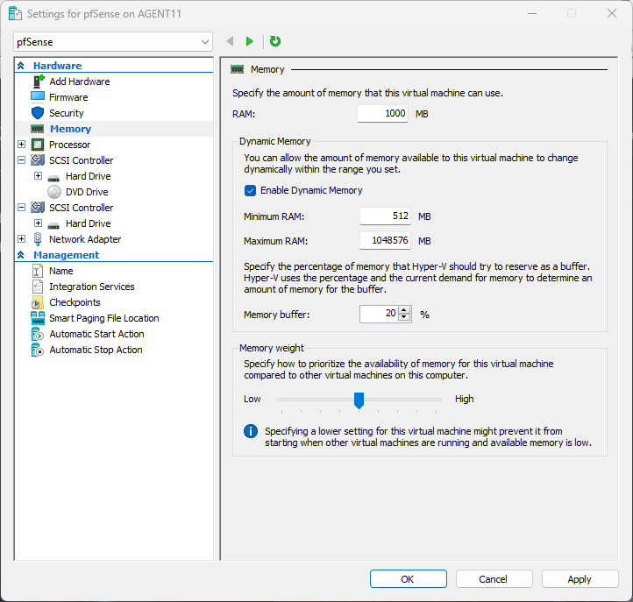Open Checkpoints settings icon
The height and width of the screenshot is (602, 633).
click(38, 302)
